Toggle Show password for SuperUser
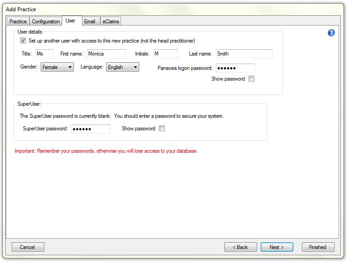Viewport: 348px width, 262px height. [162, 129]
